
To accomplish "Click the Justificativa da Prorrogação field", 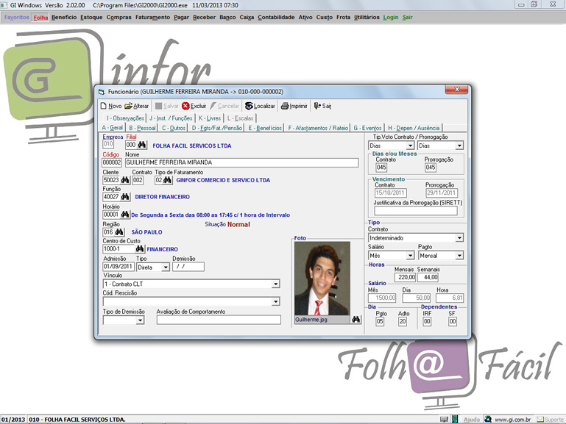I will tap(415, 211).
